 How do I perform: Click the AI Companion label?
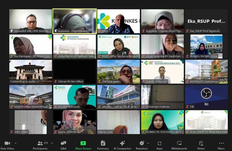122,149
